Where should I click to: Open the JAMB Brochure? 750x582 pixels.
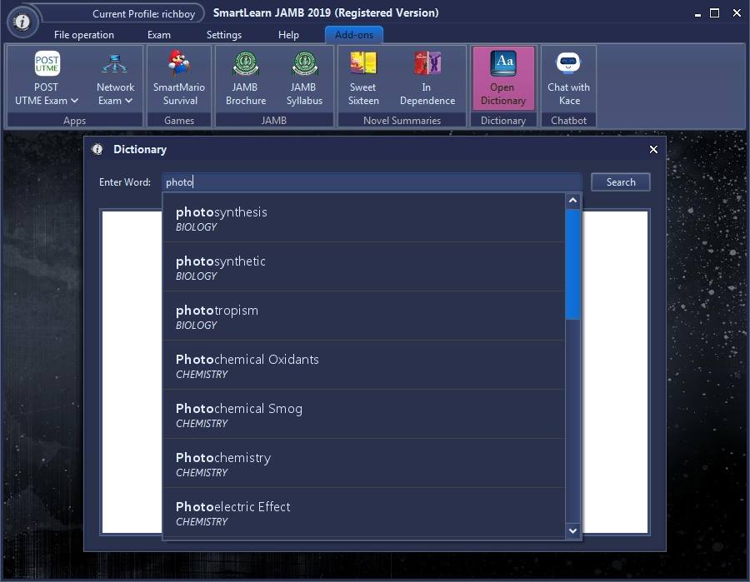pyautogui.click(x=245, y=78)
